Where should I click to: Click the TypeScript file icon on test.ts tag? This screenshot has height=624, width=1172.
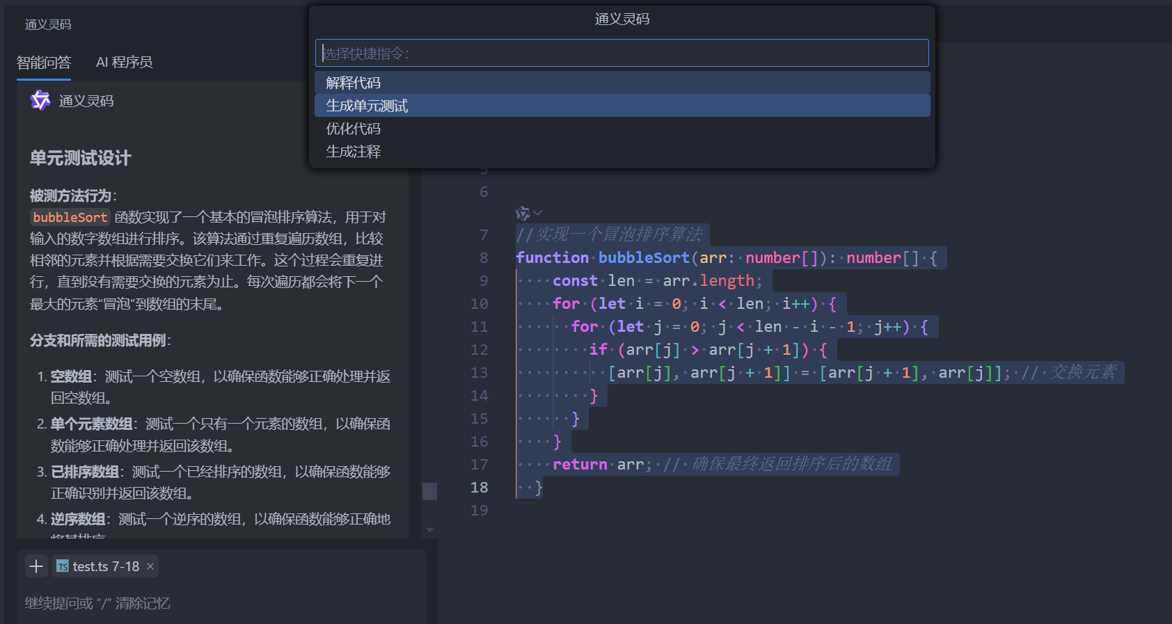coord(63,566)
